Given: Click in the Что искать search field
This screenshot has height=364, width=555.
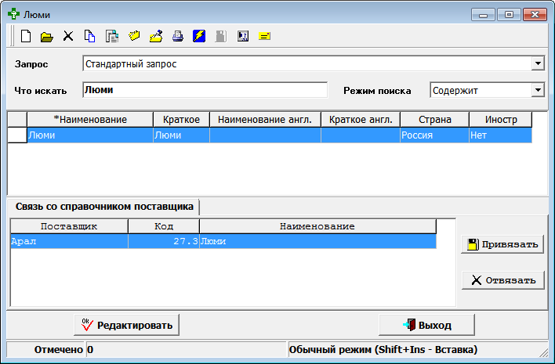Looking at the screenshot, I should coord(204,90).
